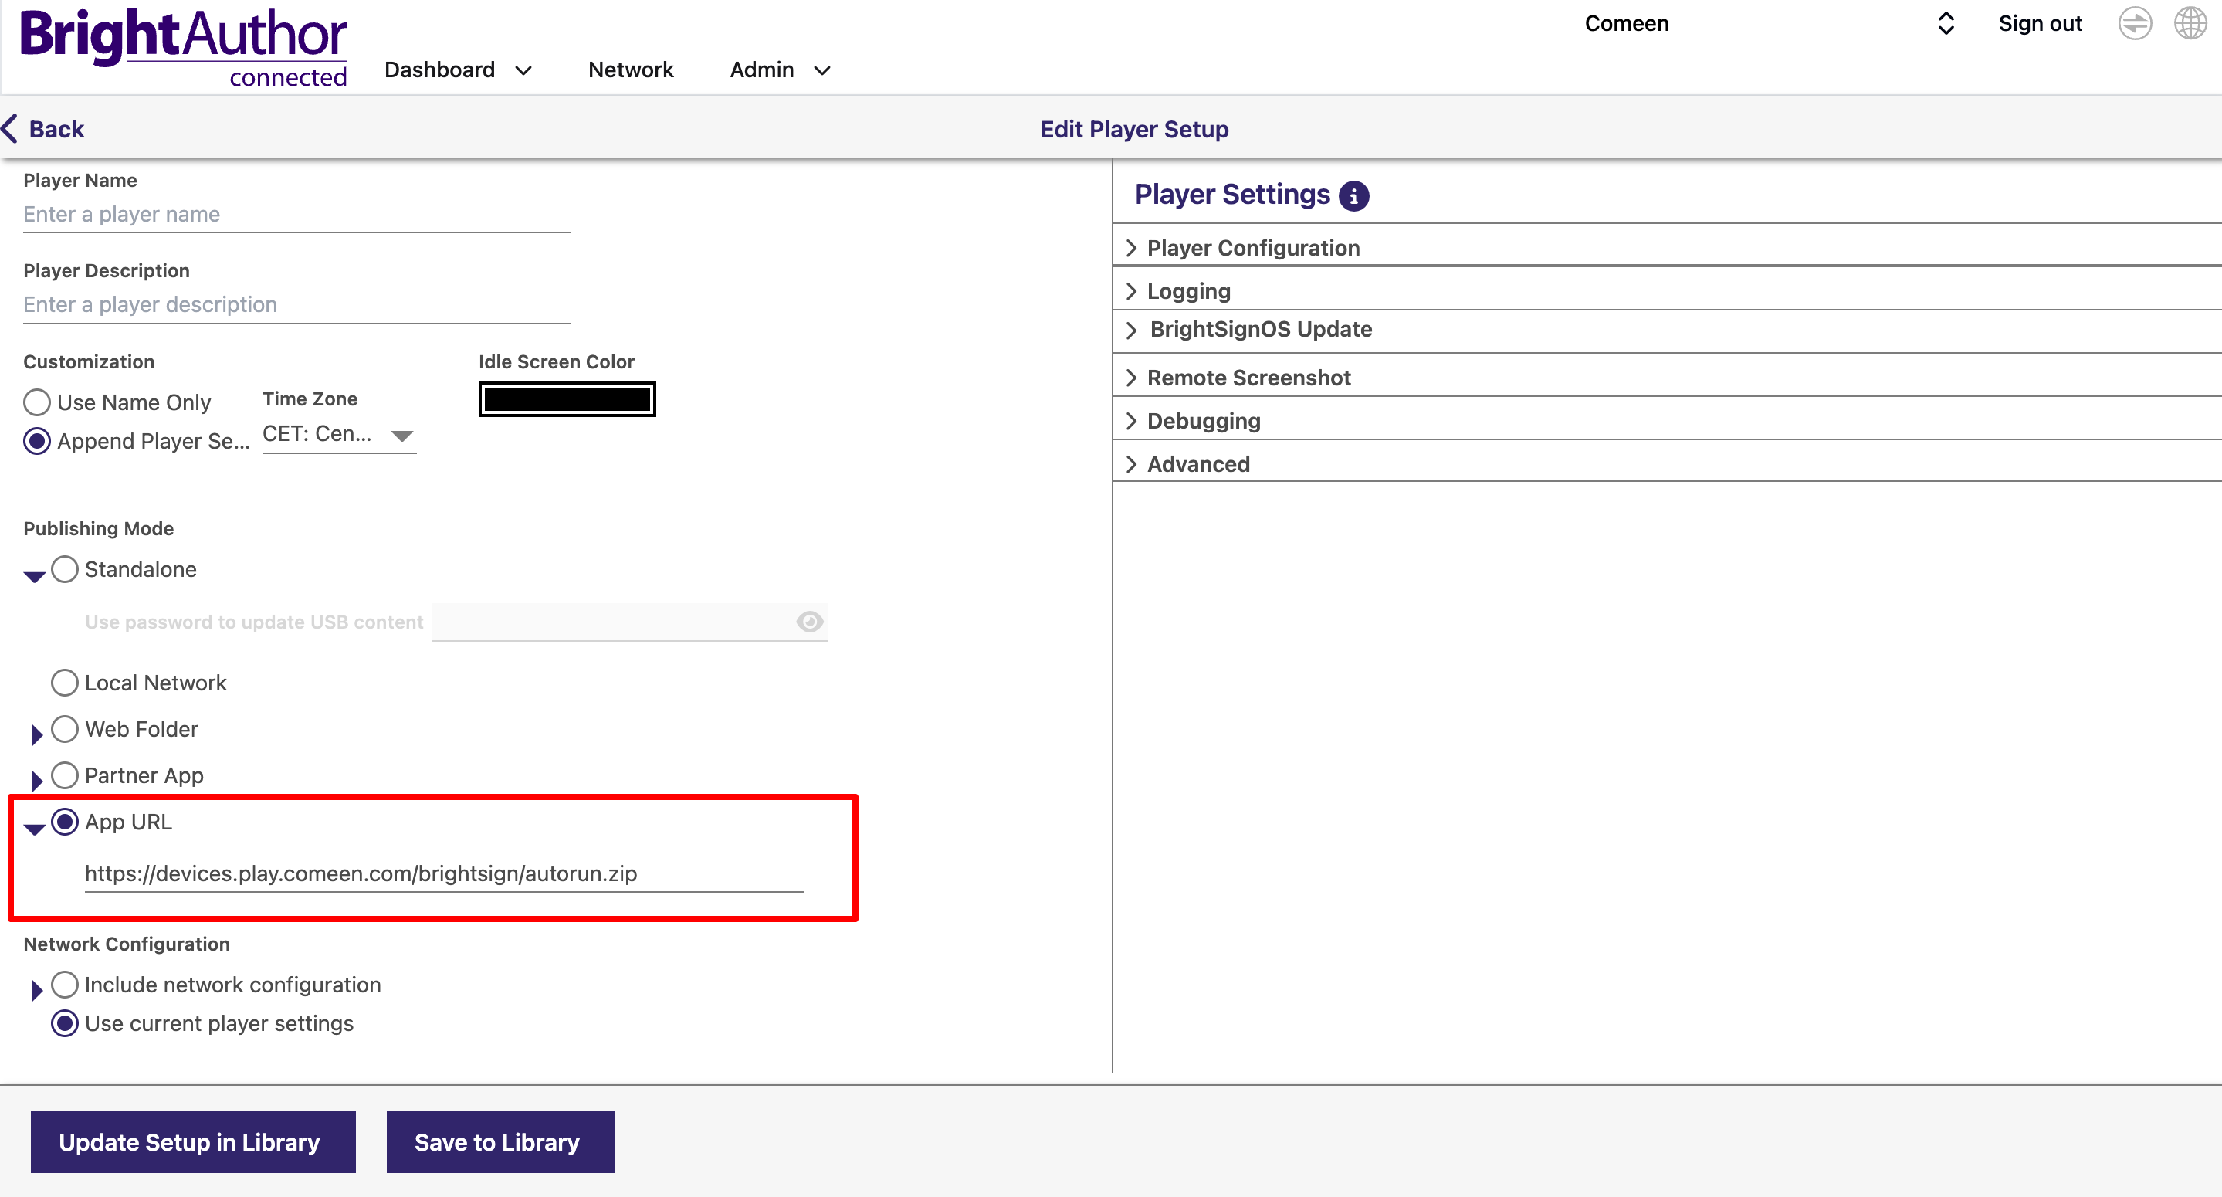This screenshot has width=2222, height=1197.
Task: Click Save to Library button
Action: (x=500, y=1141)
